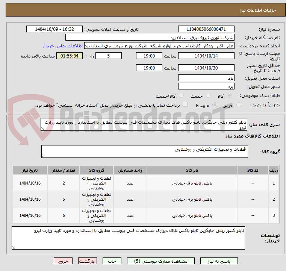Viewport: 286px width, 271px height.
Task: Select the کالا radio button
Action: (230, 95)
